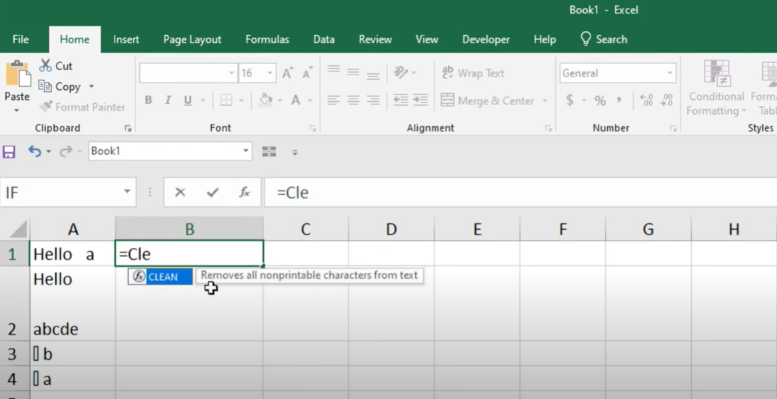
Task: Click the Bottom Align icon
Action: 373,76
